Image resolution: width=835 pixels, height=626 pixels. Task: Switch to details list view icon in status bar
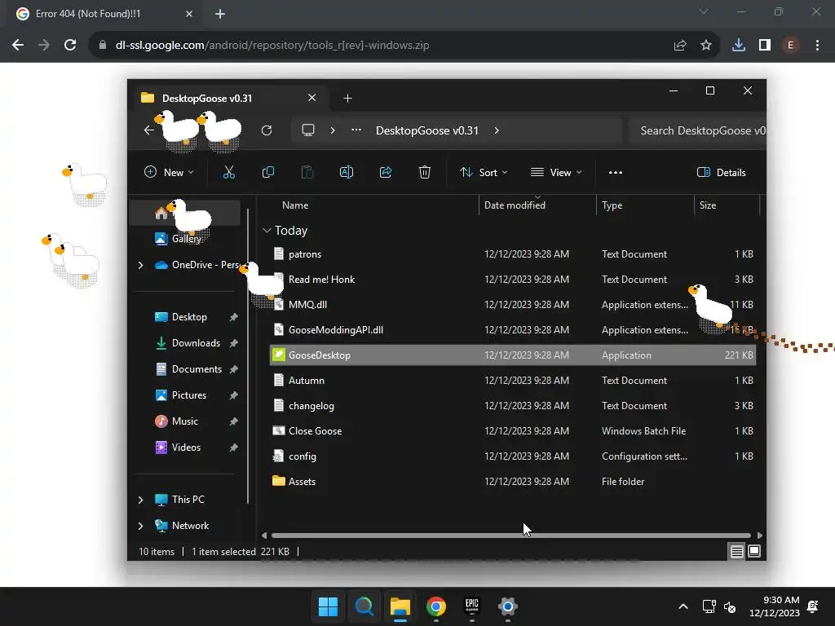736,552
